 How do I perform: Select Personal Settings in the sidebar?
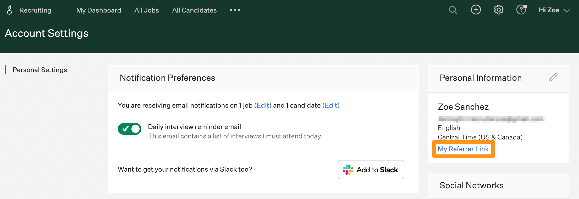pos(40,70)
